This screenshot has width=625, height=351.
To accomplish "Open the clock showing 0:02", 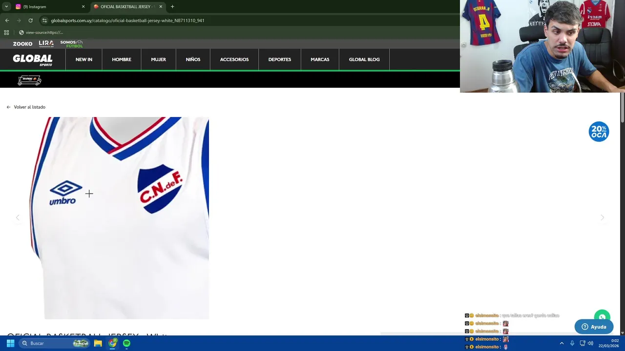I will 608,343.
